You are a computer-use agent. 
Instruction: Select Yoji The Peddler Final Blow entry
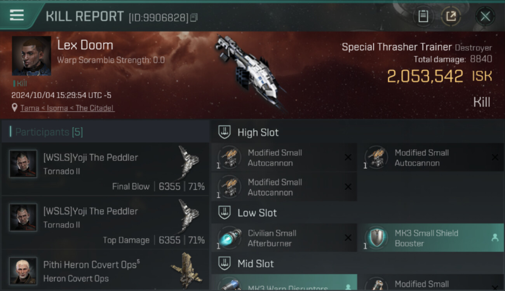click(x=105, y=169)
